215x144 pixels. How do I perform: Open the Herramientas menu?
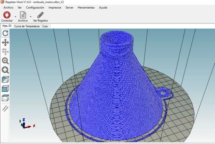(86, 8)
